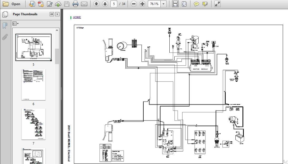Click the upload to cloud icon
The width and height of the screenshot is (288, 164).
[x=58, y=4]
